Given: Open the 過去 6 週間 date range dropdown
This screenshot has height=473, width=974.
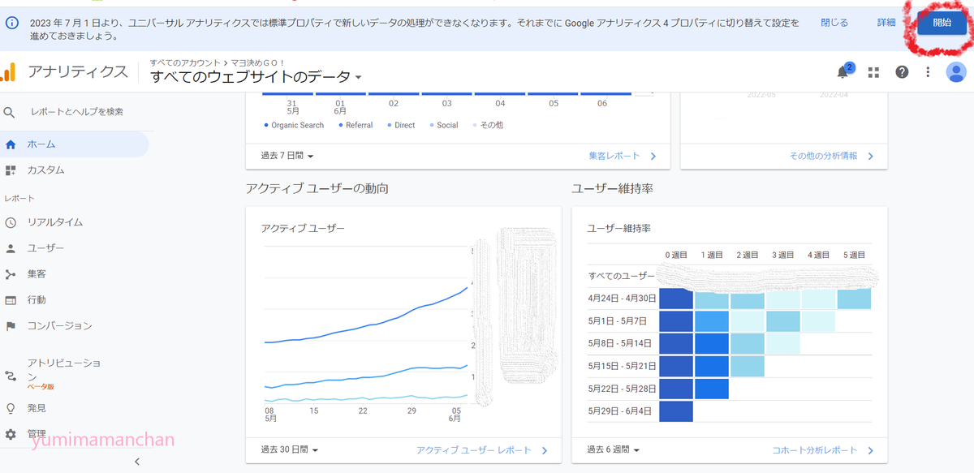Looking at the screenshot, I should [613, 450].
